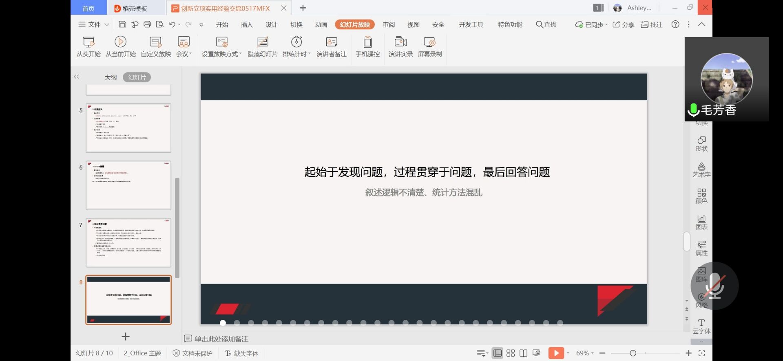The width and height of the screenshot is (783, 361).
Task: Expand the 69% zoom level dropdown
Action: (585, 353)
